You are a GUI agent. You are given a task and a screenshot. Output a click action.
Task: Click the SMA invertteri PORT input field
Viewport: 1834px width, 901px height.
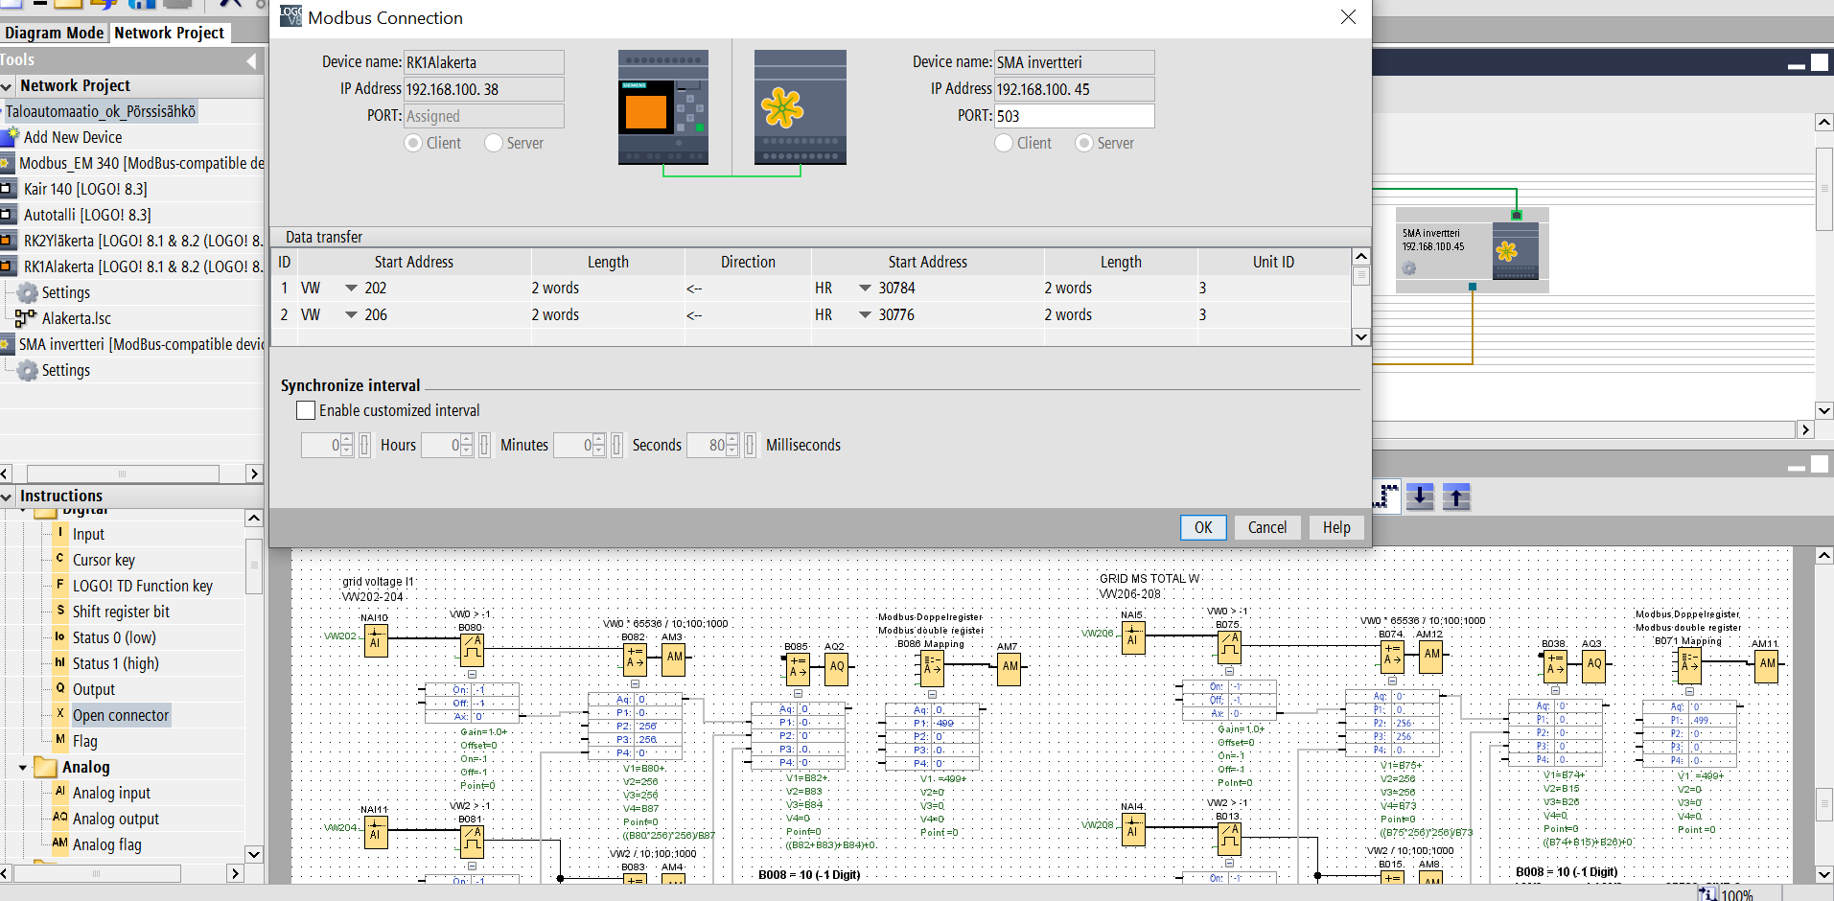[x=1073, y=116]
